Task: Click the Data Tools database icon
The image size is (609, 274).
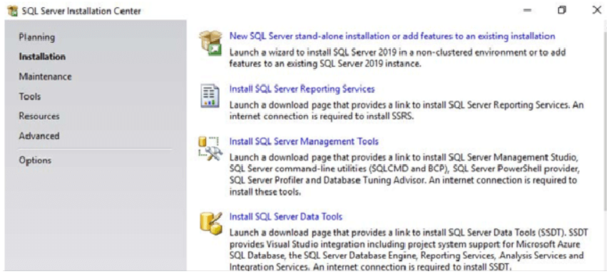Action: point(211,224)
